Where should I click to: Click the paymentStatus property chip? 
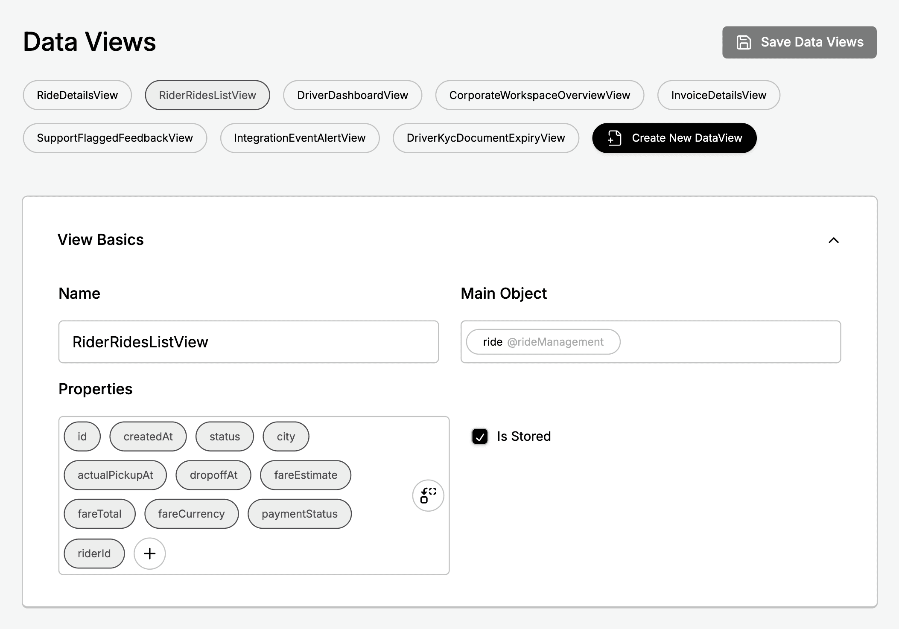click(x=299, y=514)
